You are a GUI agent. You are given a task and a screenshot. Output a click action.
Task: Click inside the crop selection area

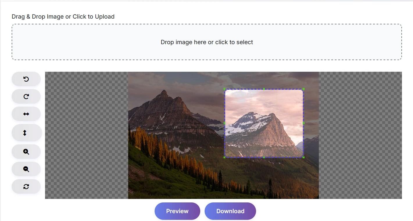pyautogui.click(x=264, y=123)
